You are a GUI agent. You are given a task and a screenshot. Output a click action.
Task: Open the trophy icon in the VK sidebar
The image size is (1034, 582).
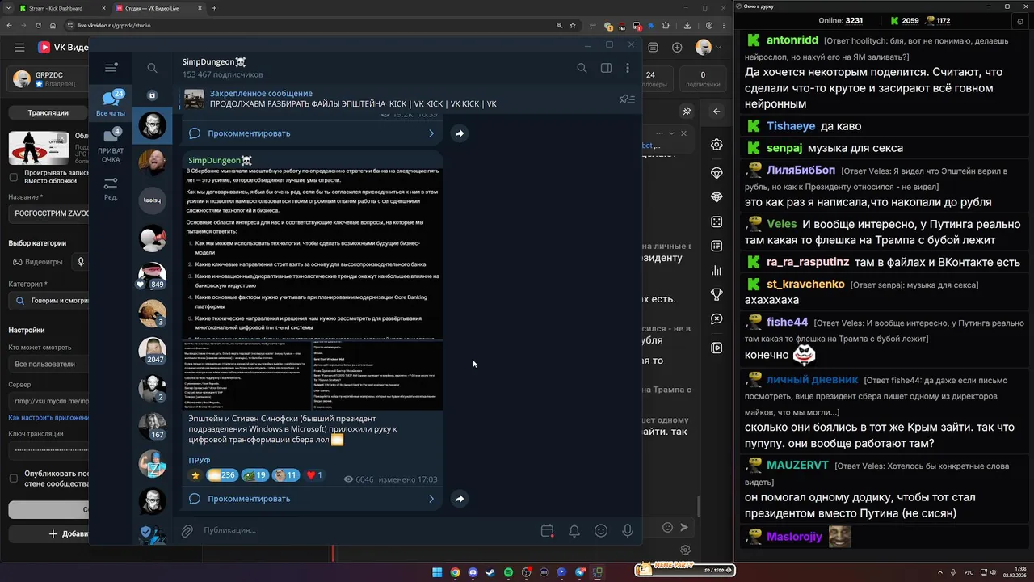(717, 294)
